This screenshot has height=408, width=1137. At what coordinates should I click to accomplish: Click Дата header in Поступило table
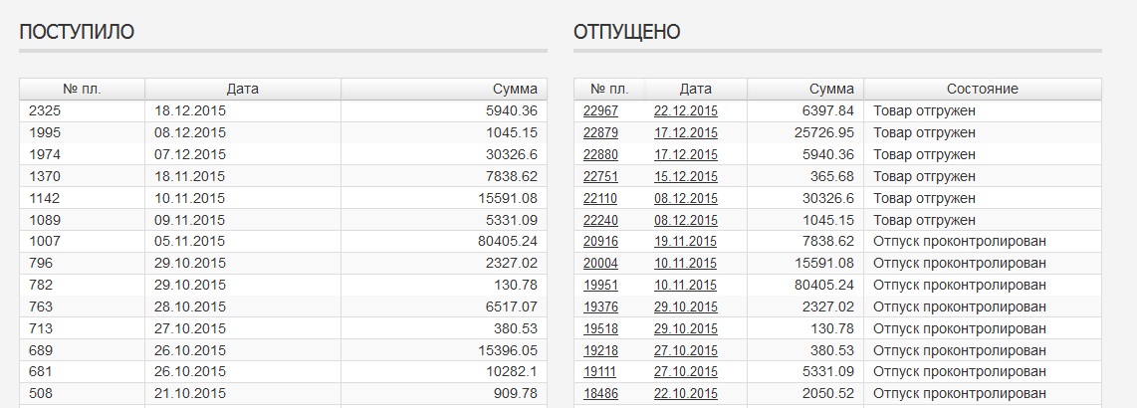pyautogui.click(x=242, y=90)
